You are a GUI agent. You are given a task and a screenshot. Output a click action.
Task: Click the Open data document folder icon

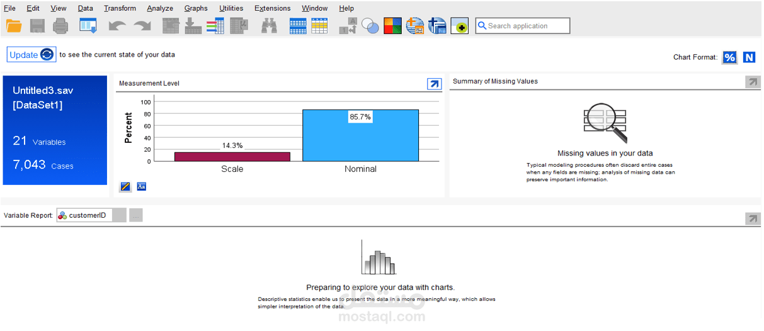14,26
